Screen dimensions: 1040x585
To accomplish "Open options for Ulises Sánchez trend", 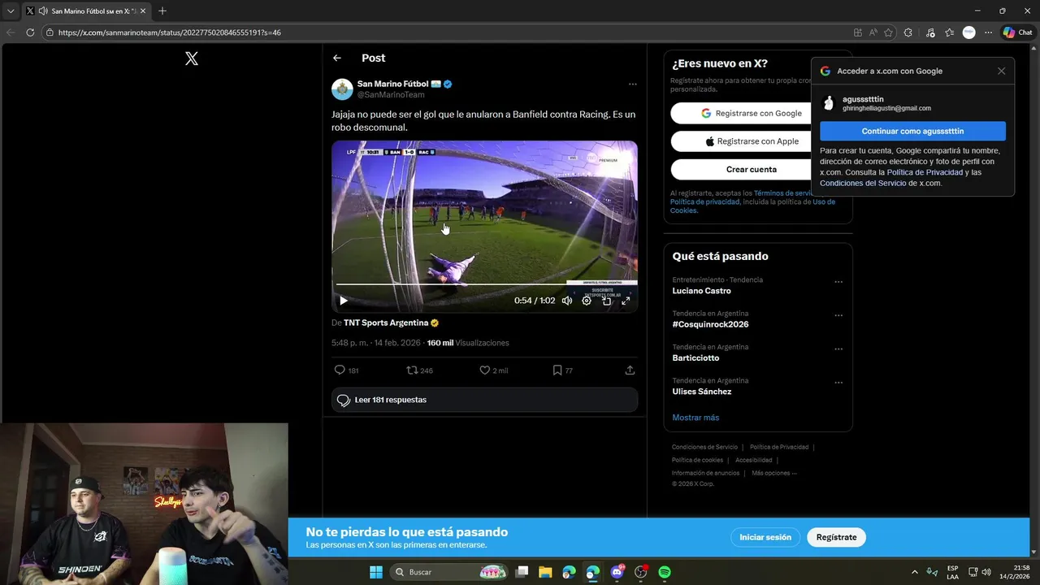I will (x=838, y=383).
